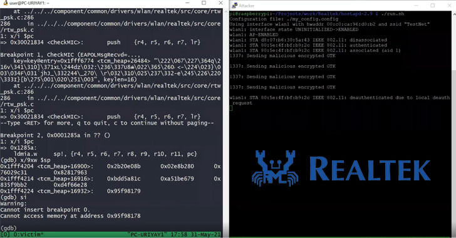Minimize the user@PC-URIYAY1 terminal window
The width and height of the screenshot is (456, 238).
[187, 3]
